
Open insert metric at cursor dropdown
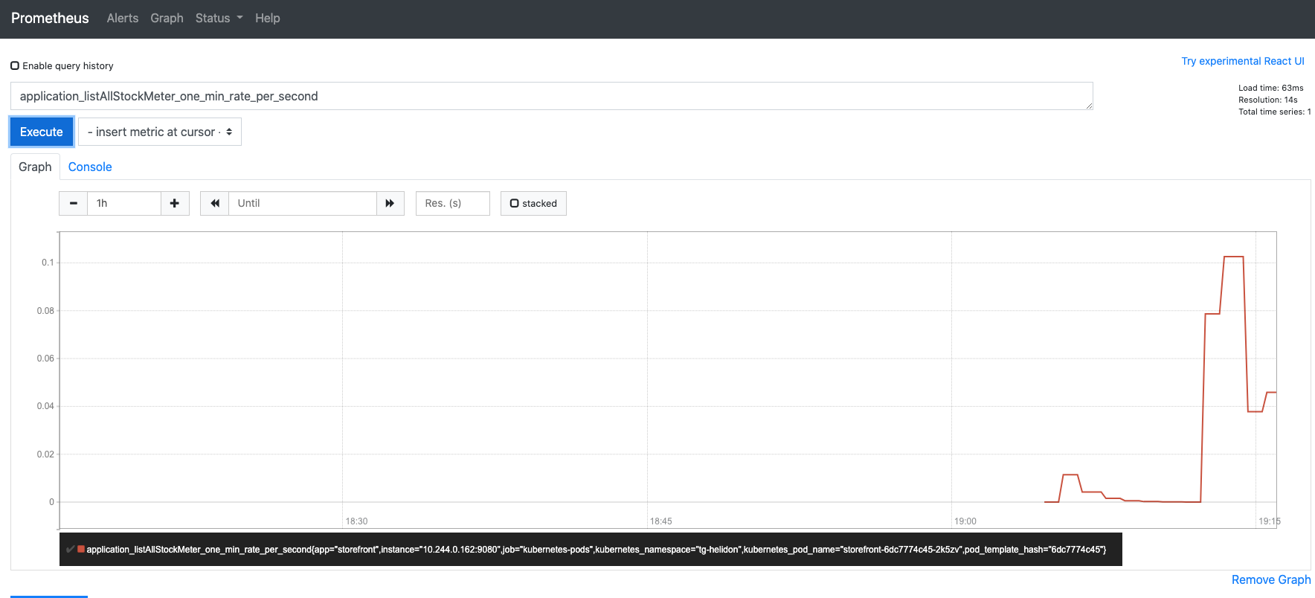coord(160,132)
